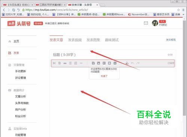Insert image using picture icon
The image size is (187, 137).
(x=98, y=63)
